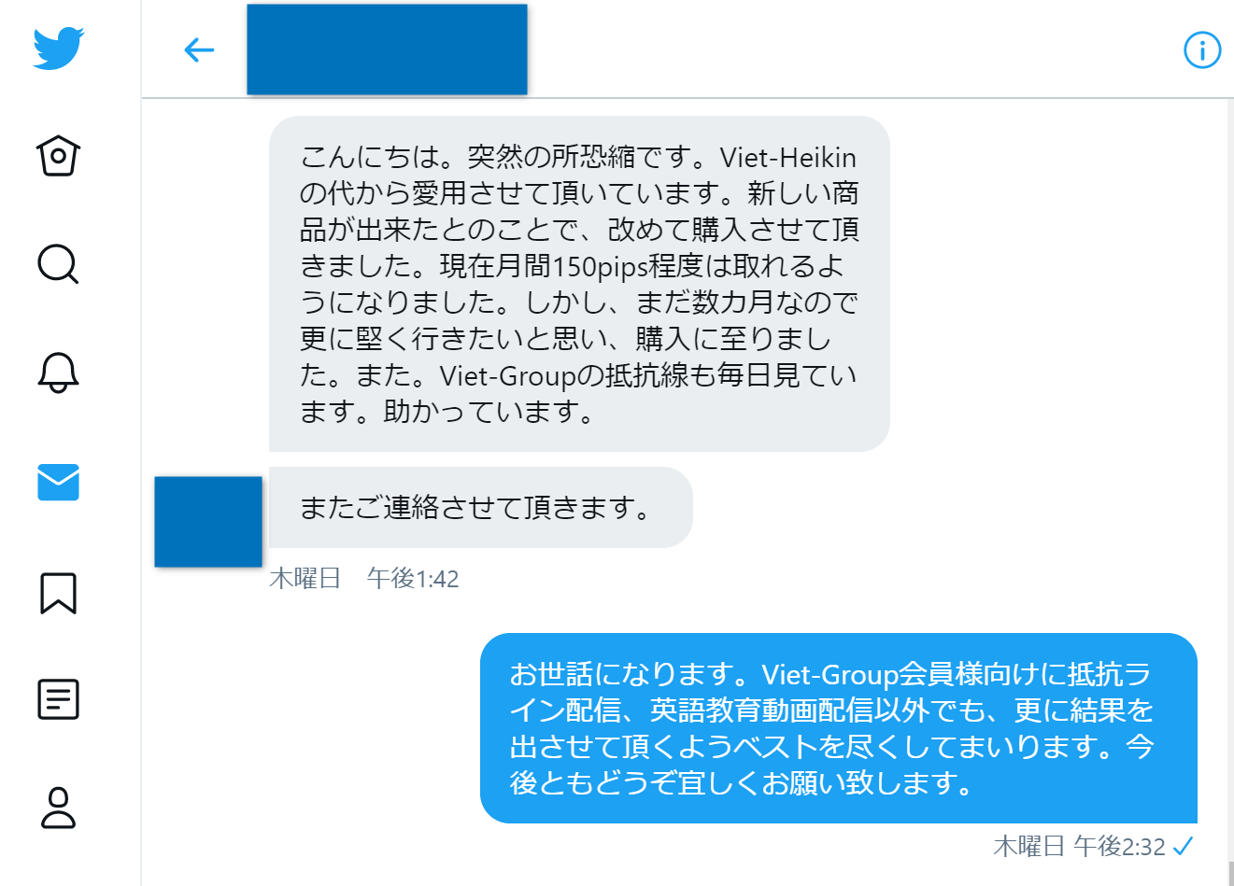
Task: Click the blue seen checkmark
Action: click(1183, 847)
